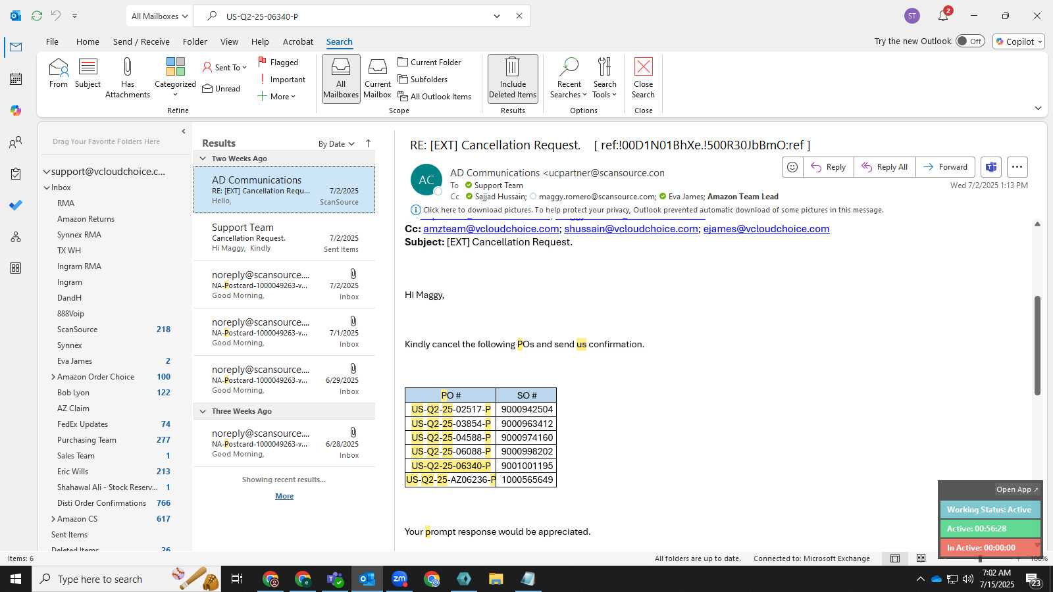Open the Categorized filter
Image resolution: width=1053 pixels, height=592 pixels.
[175, 78]
